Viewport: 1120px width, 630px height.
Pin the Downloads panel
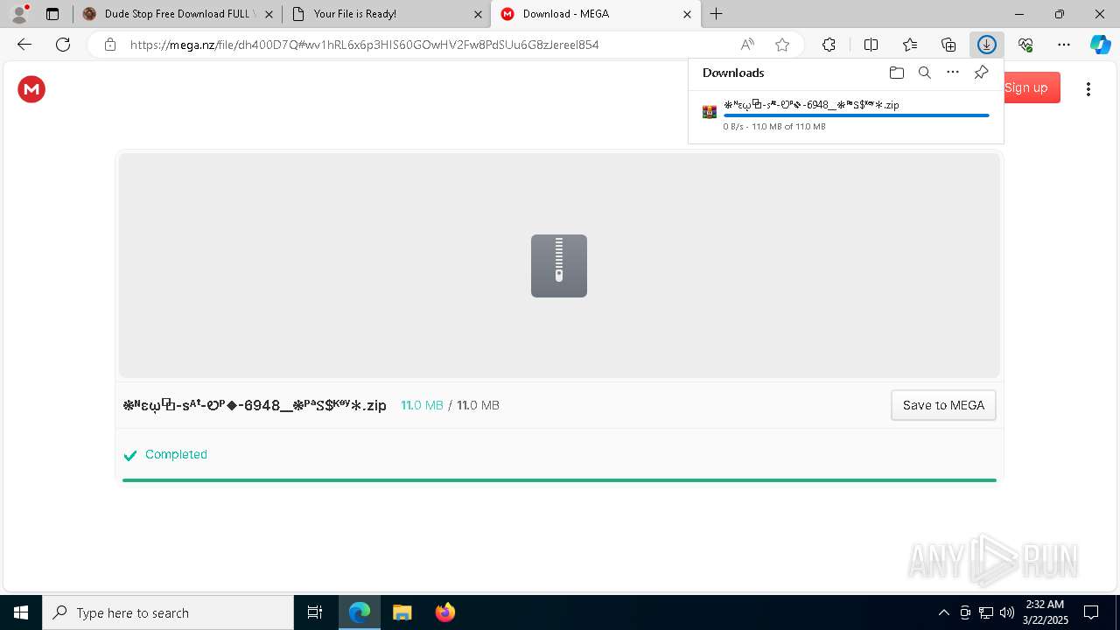tap(981, 73)
